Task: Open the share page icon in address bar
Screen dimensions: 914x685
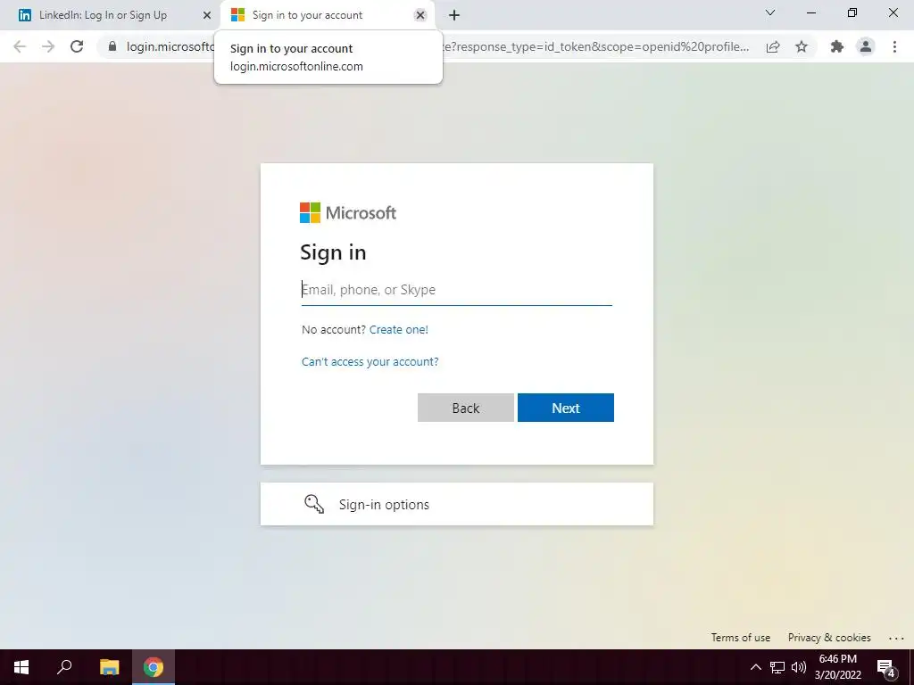Action: [773, 46]
